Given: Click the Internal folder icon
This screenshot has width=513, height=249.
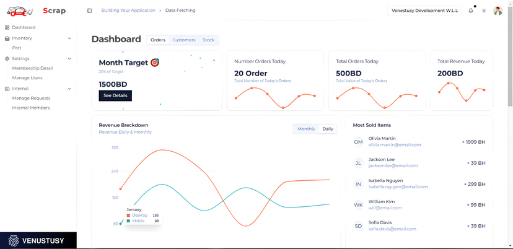Looking at the screenshot, I should (7, 89).
